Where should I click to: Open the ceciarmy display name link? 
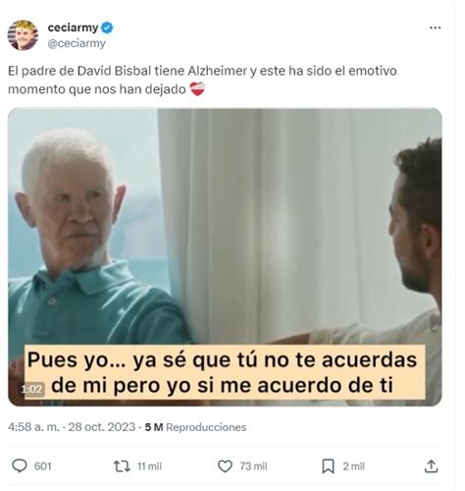(x=73, y=27)
